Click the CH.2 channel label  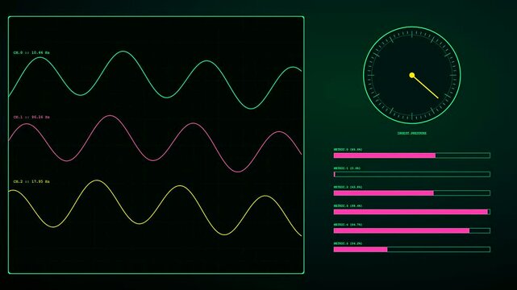click(x=31, y=182)
